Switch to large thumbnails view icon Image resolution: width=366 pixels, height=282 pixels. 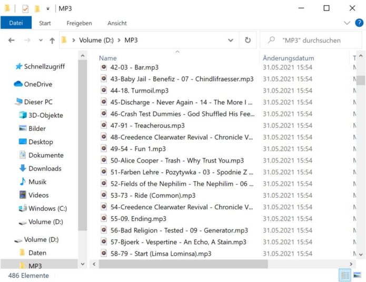coord(357,275)
